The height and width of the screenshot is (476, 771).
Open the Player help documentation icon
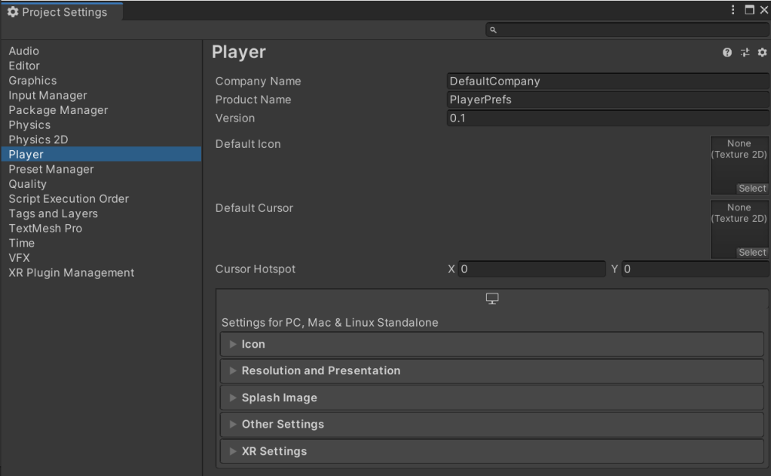click(x=727, y=52)
